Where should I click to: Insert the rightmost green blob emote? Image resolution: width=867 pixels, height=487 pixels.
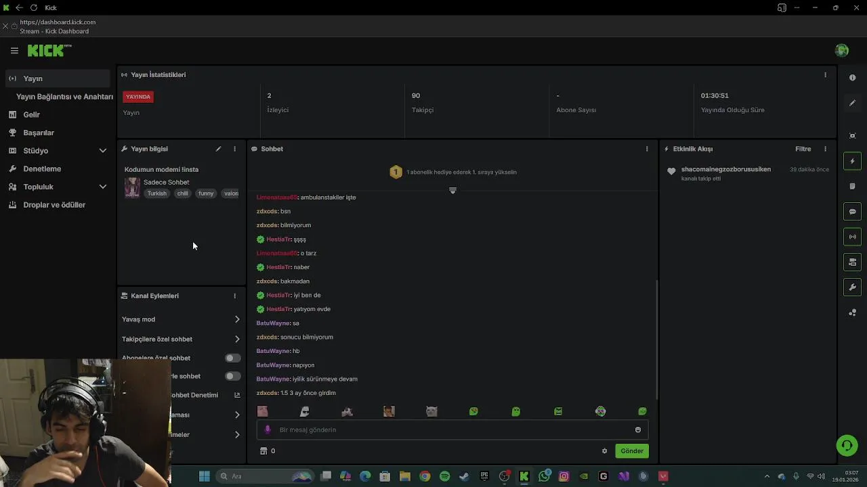click(x=642, y=411)
